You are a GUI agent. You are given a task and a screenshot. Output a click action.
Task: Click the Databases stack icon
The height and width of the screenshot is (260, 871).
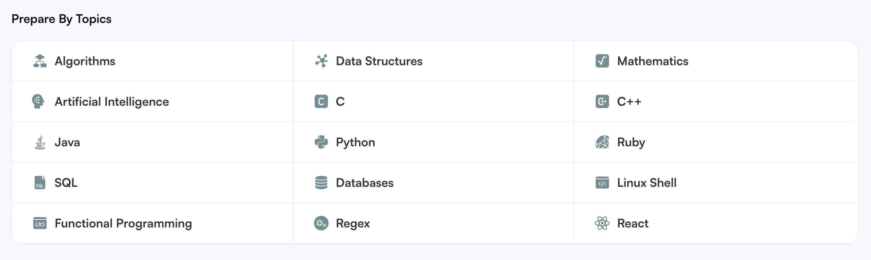(x=321, y=183)
